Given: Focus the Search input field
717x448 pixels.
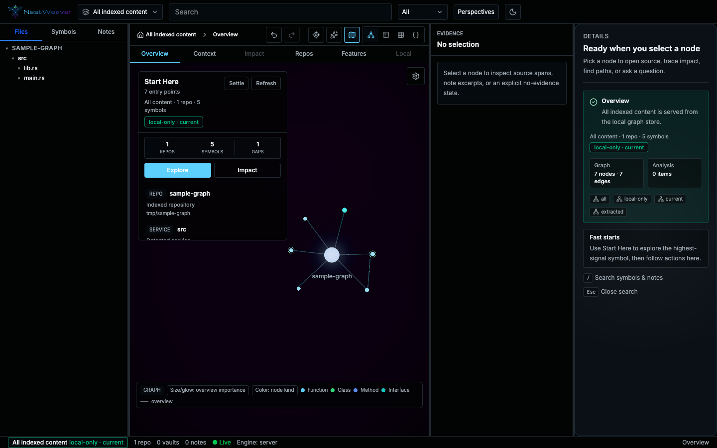Looking at the screenshot, I should pyautogui.click(x=280, y=12).
